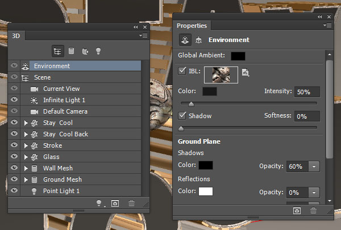Expand the Ground Mesh tree item
This screenshot has width=341, height=230.
26,179
